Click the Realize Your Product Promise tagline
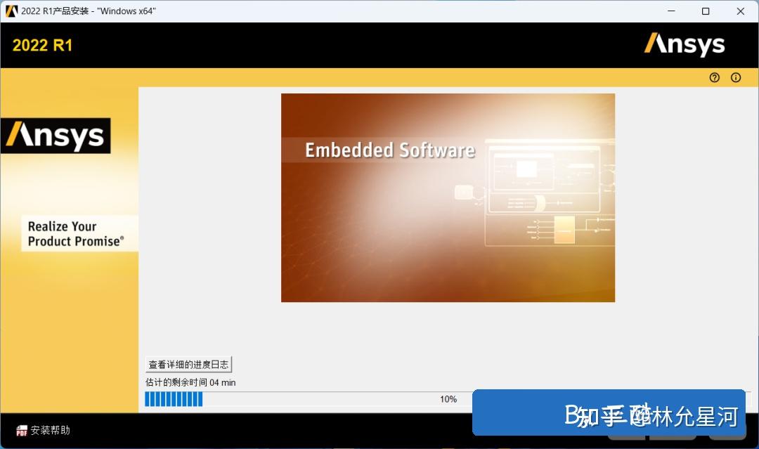The width and height of the screenshot is (759, 449). [x=75, y=233]
